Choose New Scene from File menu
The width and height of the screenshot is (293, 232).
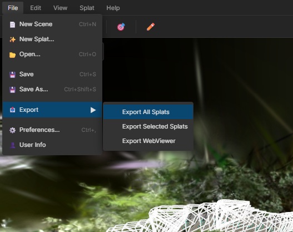[x=52, y=24]
